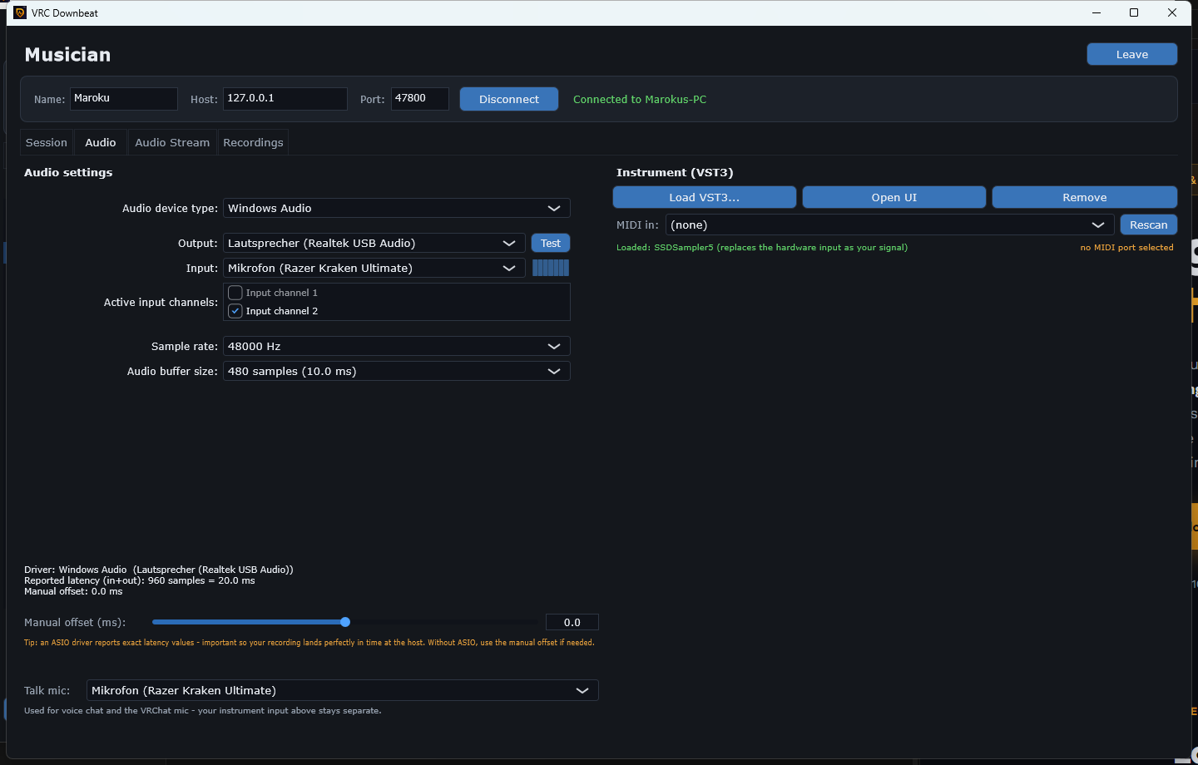The width and height of the screenshot is (1198, 765).
Task: Maximize the VRC Downbeat window
Action: [1134, 12]
